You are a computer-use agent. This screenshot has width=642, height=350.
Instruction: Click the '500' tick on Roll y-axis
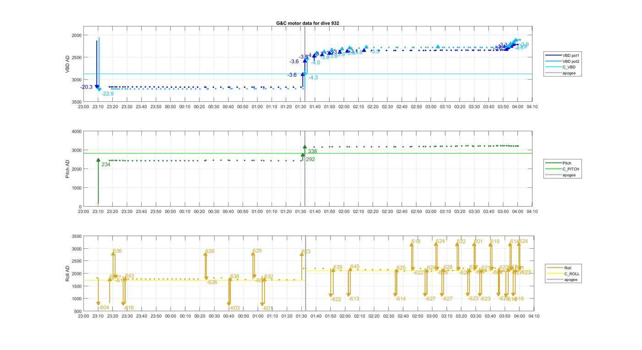(x=78, y=312)
